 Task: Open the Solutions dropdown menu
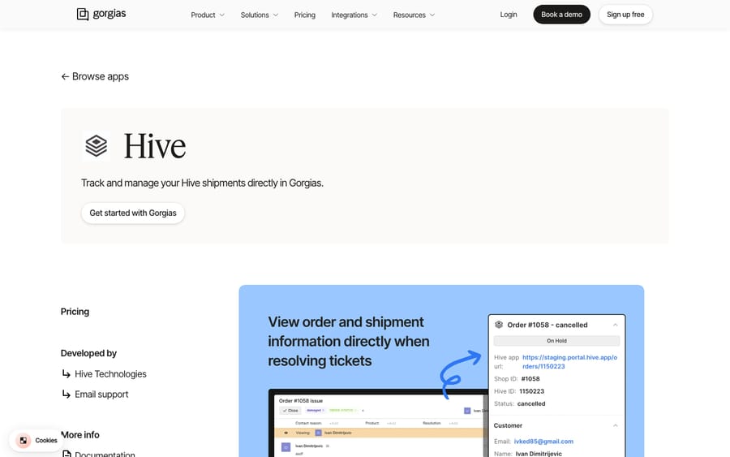[x=260, y=15]
